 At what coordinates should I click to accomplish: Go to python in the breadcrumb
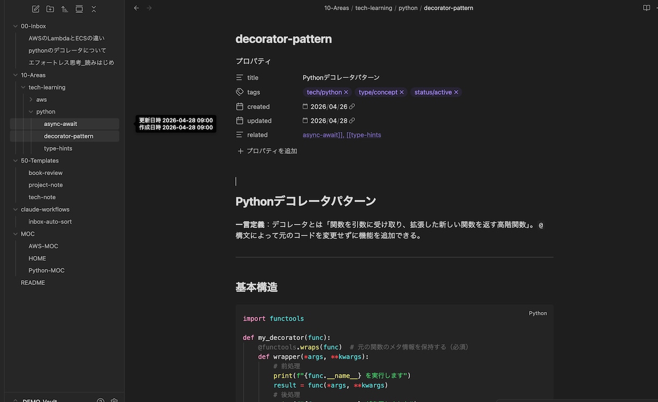408,8
